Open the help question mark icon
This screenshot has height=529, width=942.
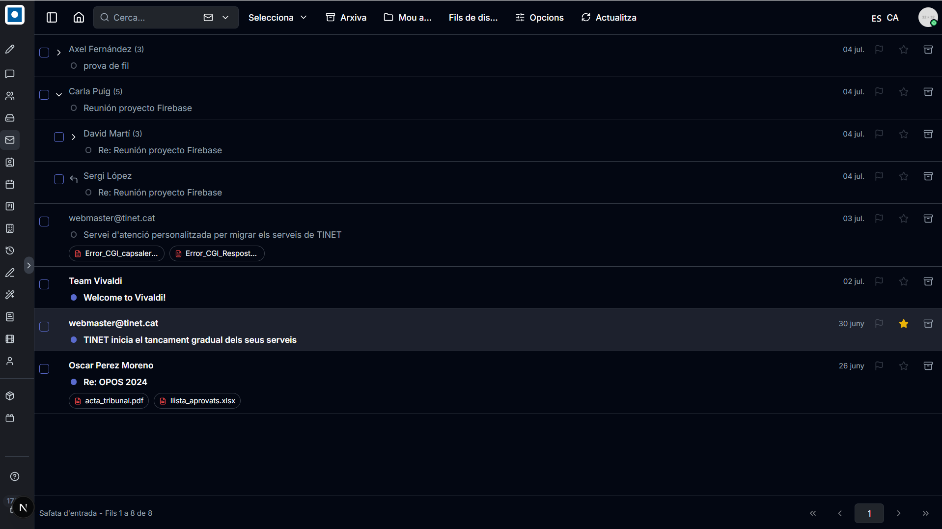click(15, 476)
